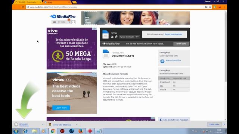This screenshot has width=239, height=134.
Task: Open the Apache OpenOffice link
Action: 173,60
